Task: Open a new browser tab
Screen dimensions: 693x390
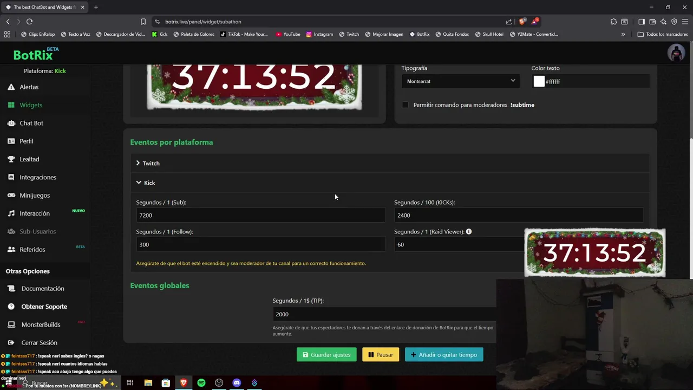Action: (96, 7)
